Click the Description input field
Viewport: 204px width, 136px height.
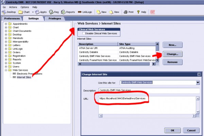(x=149, y=90)
